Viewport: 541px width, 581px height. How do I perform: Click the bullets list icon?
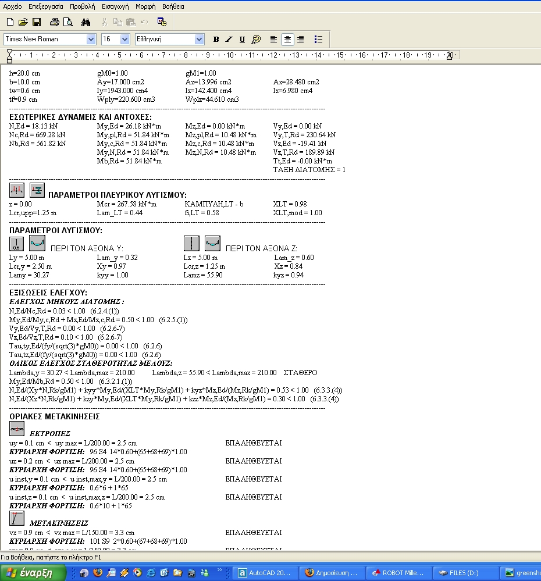click(x=318, y=40)
